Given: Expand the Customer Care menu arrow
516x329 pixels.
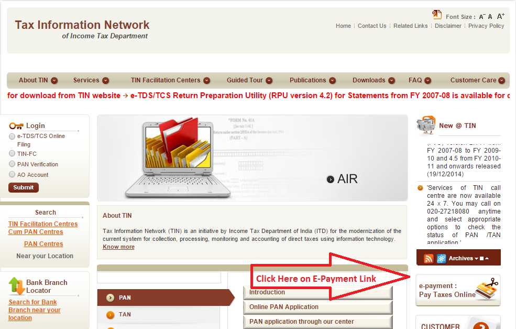Looking at the screenshot, I should pyautogui.click(x=501, y=80).
